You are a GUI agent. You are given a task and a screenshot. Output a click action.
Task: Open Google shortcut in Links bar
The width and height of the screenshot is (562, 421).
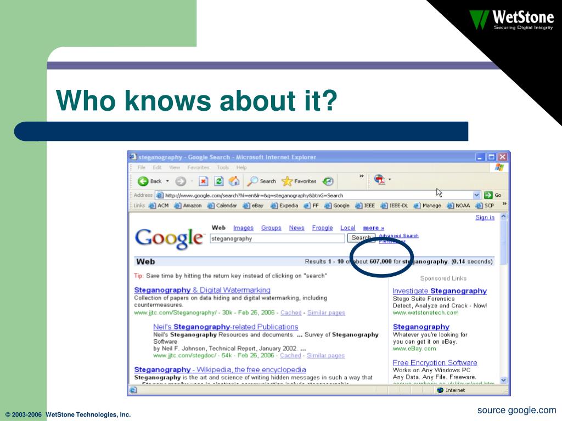(x=337, y=206)
